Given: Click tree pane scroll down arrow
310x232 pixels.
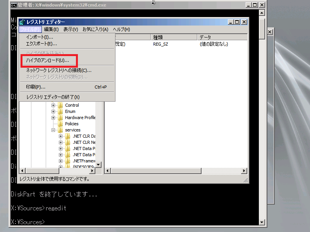Looking at the screenshot, I should pyautogui.click(x=98, y=165).
